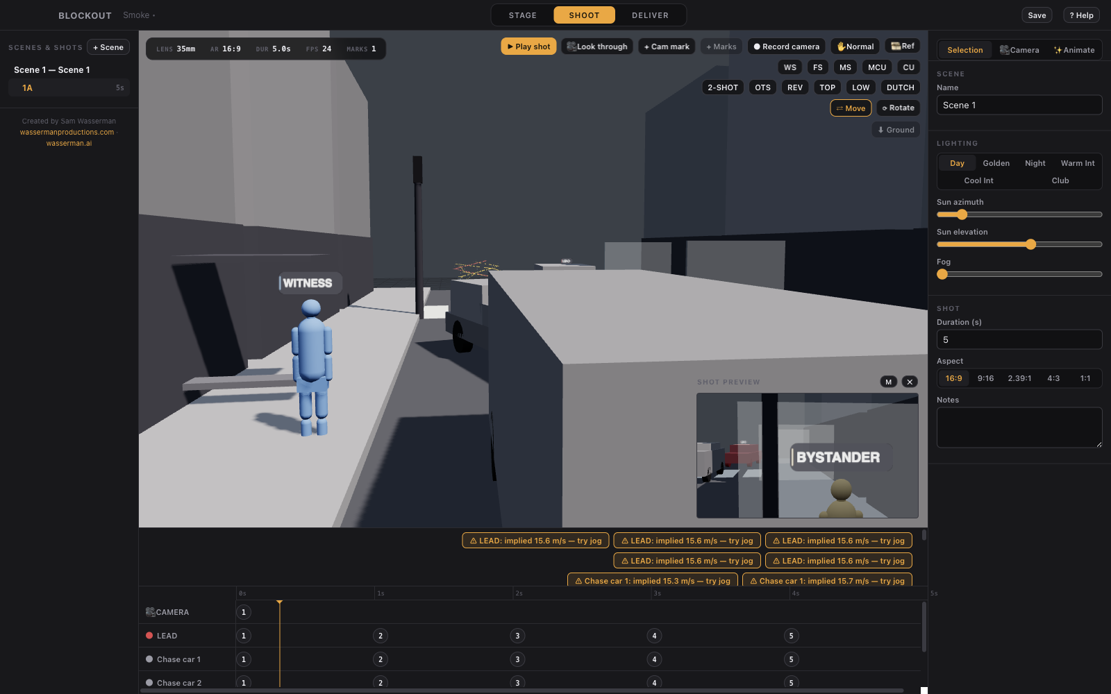1111x694 pixels.
Task: Snap selection to Ground
Action: point(896,130)
